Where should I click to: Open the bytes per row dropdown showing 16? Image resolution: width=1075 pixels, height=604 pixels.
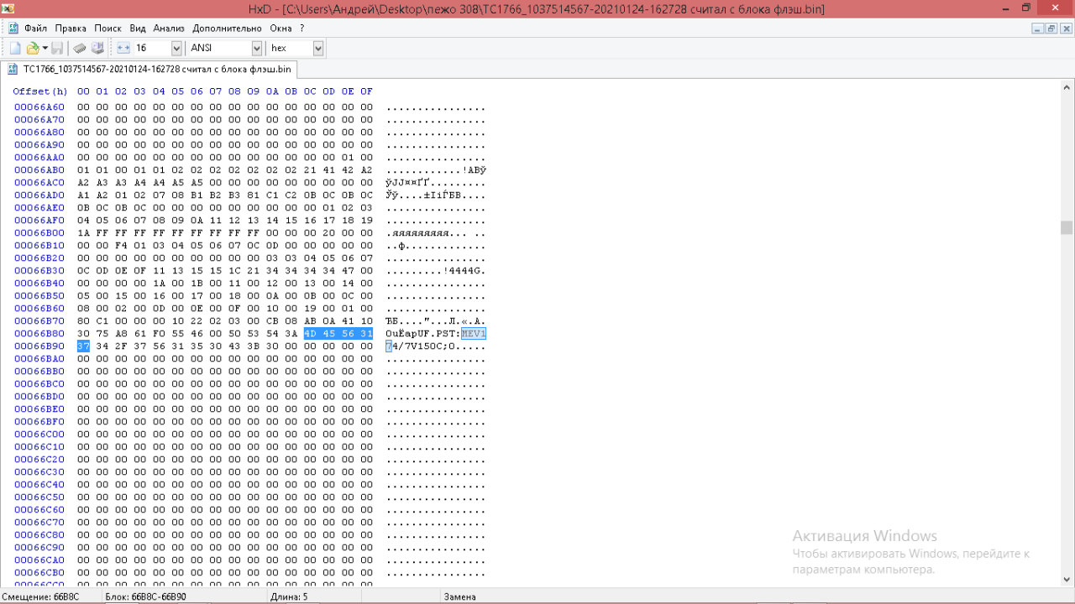176,49
